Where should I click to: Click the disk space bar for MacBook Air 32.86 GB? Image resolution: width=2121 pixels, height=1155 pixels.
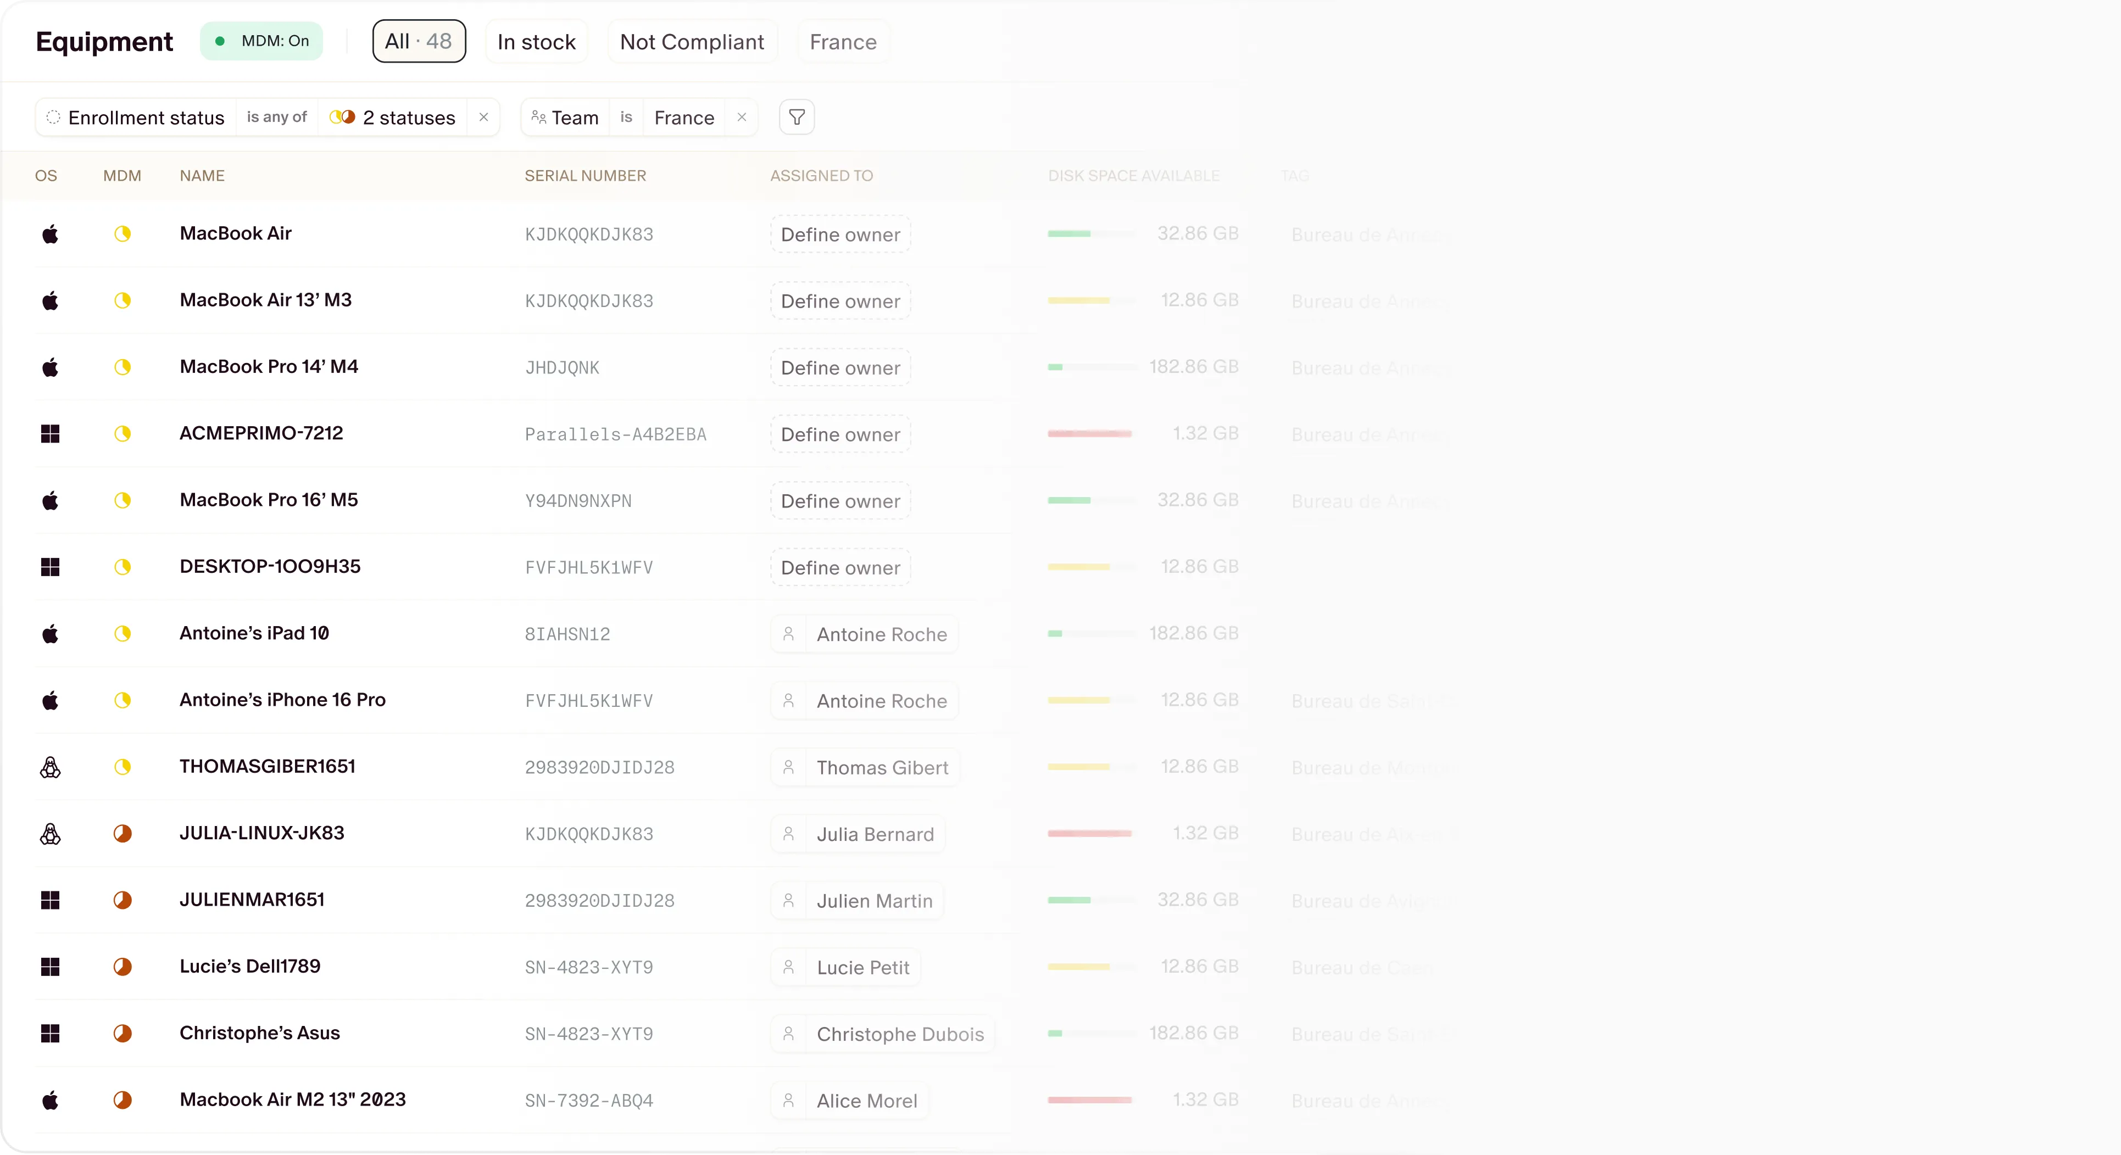pos(1091,234)
